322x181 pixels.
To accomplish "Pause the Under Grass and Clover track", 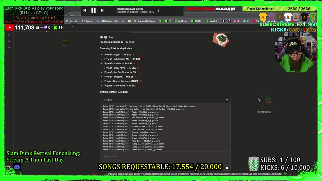I will click(x=93, y=10).
